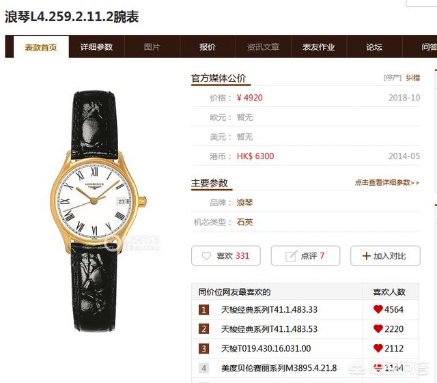Click the pencil review icon beside 点评
The image size is (437, 383).
[x=292, y=256]
